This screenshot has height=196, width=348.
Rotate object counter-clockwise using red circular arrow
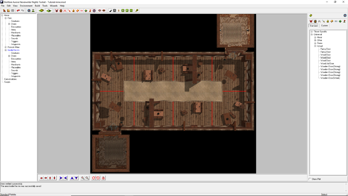tap(98, 178)
